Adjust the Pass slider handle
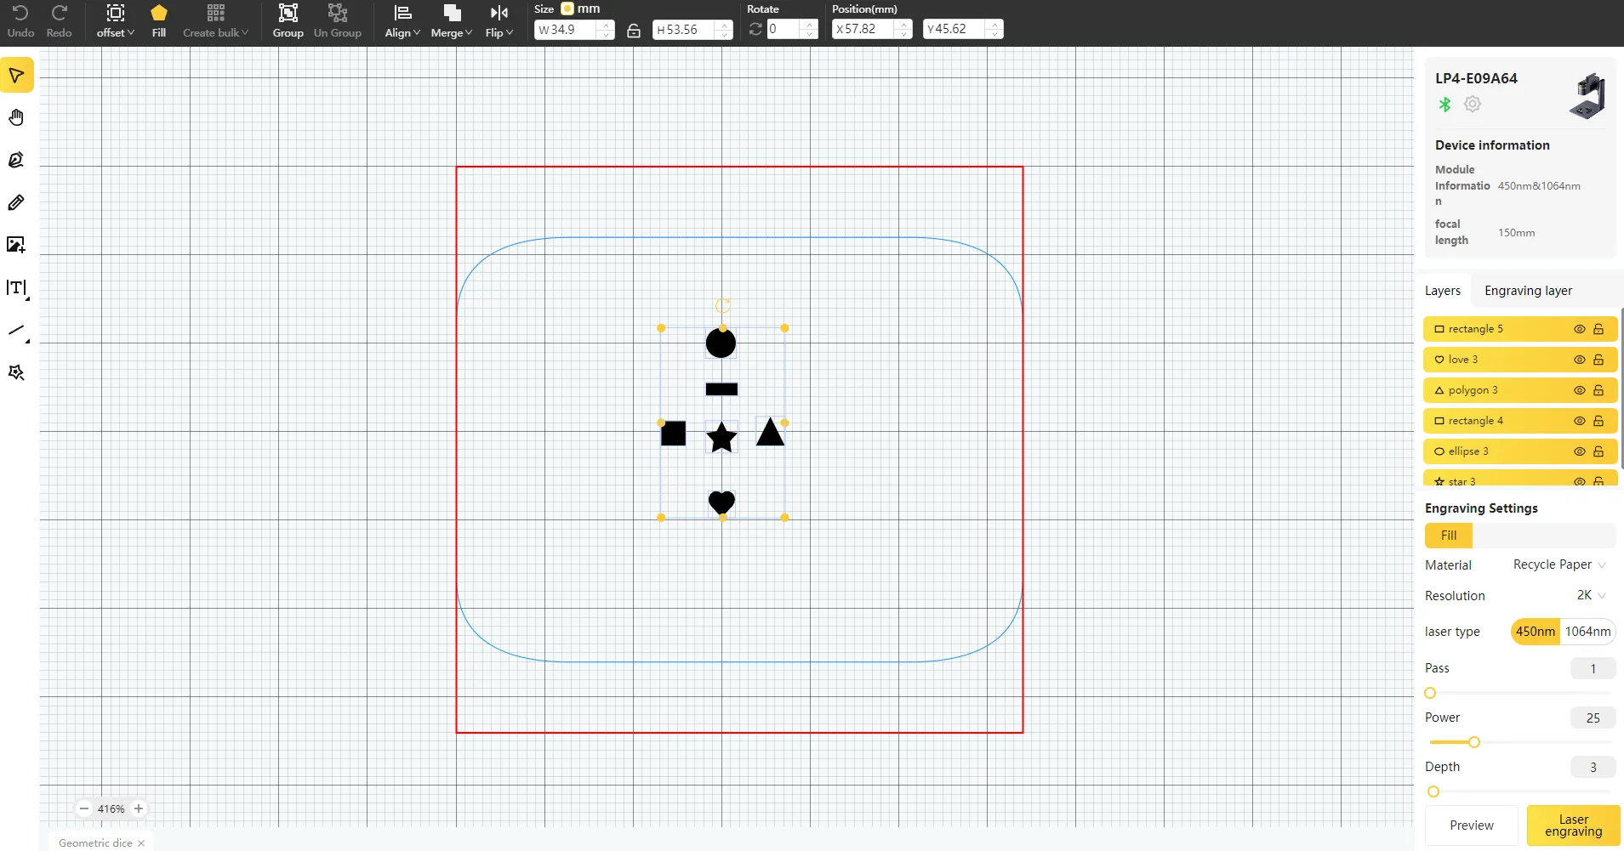1624x851 pixels. (x=1430, y=693)
